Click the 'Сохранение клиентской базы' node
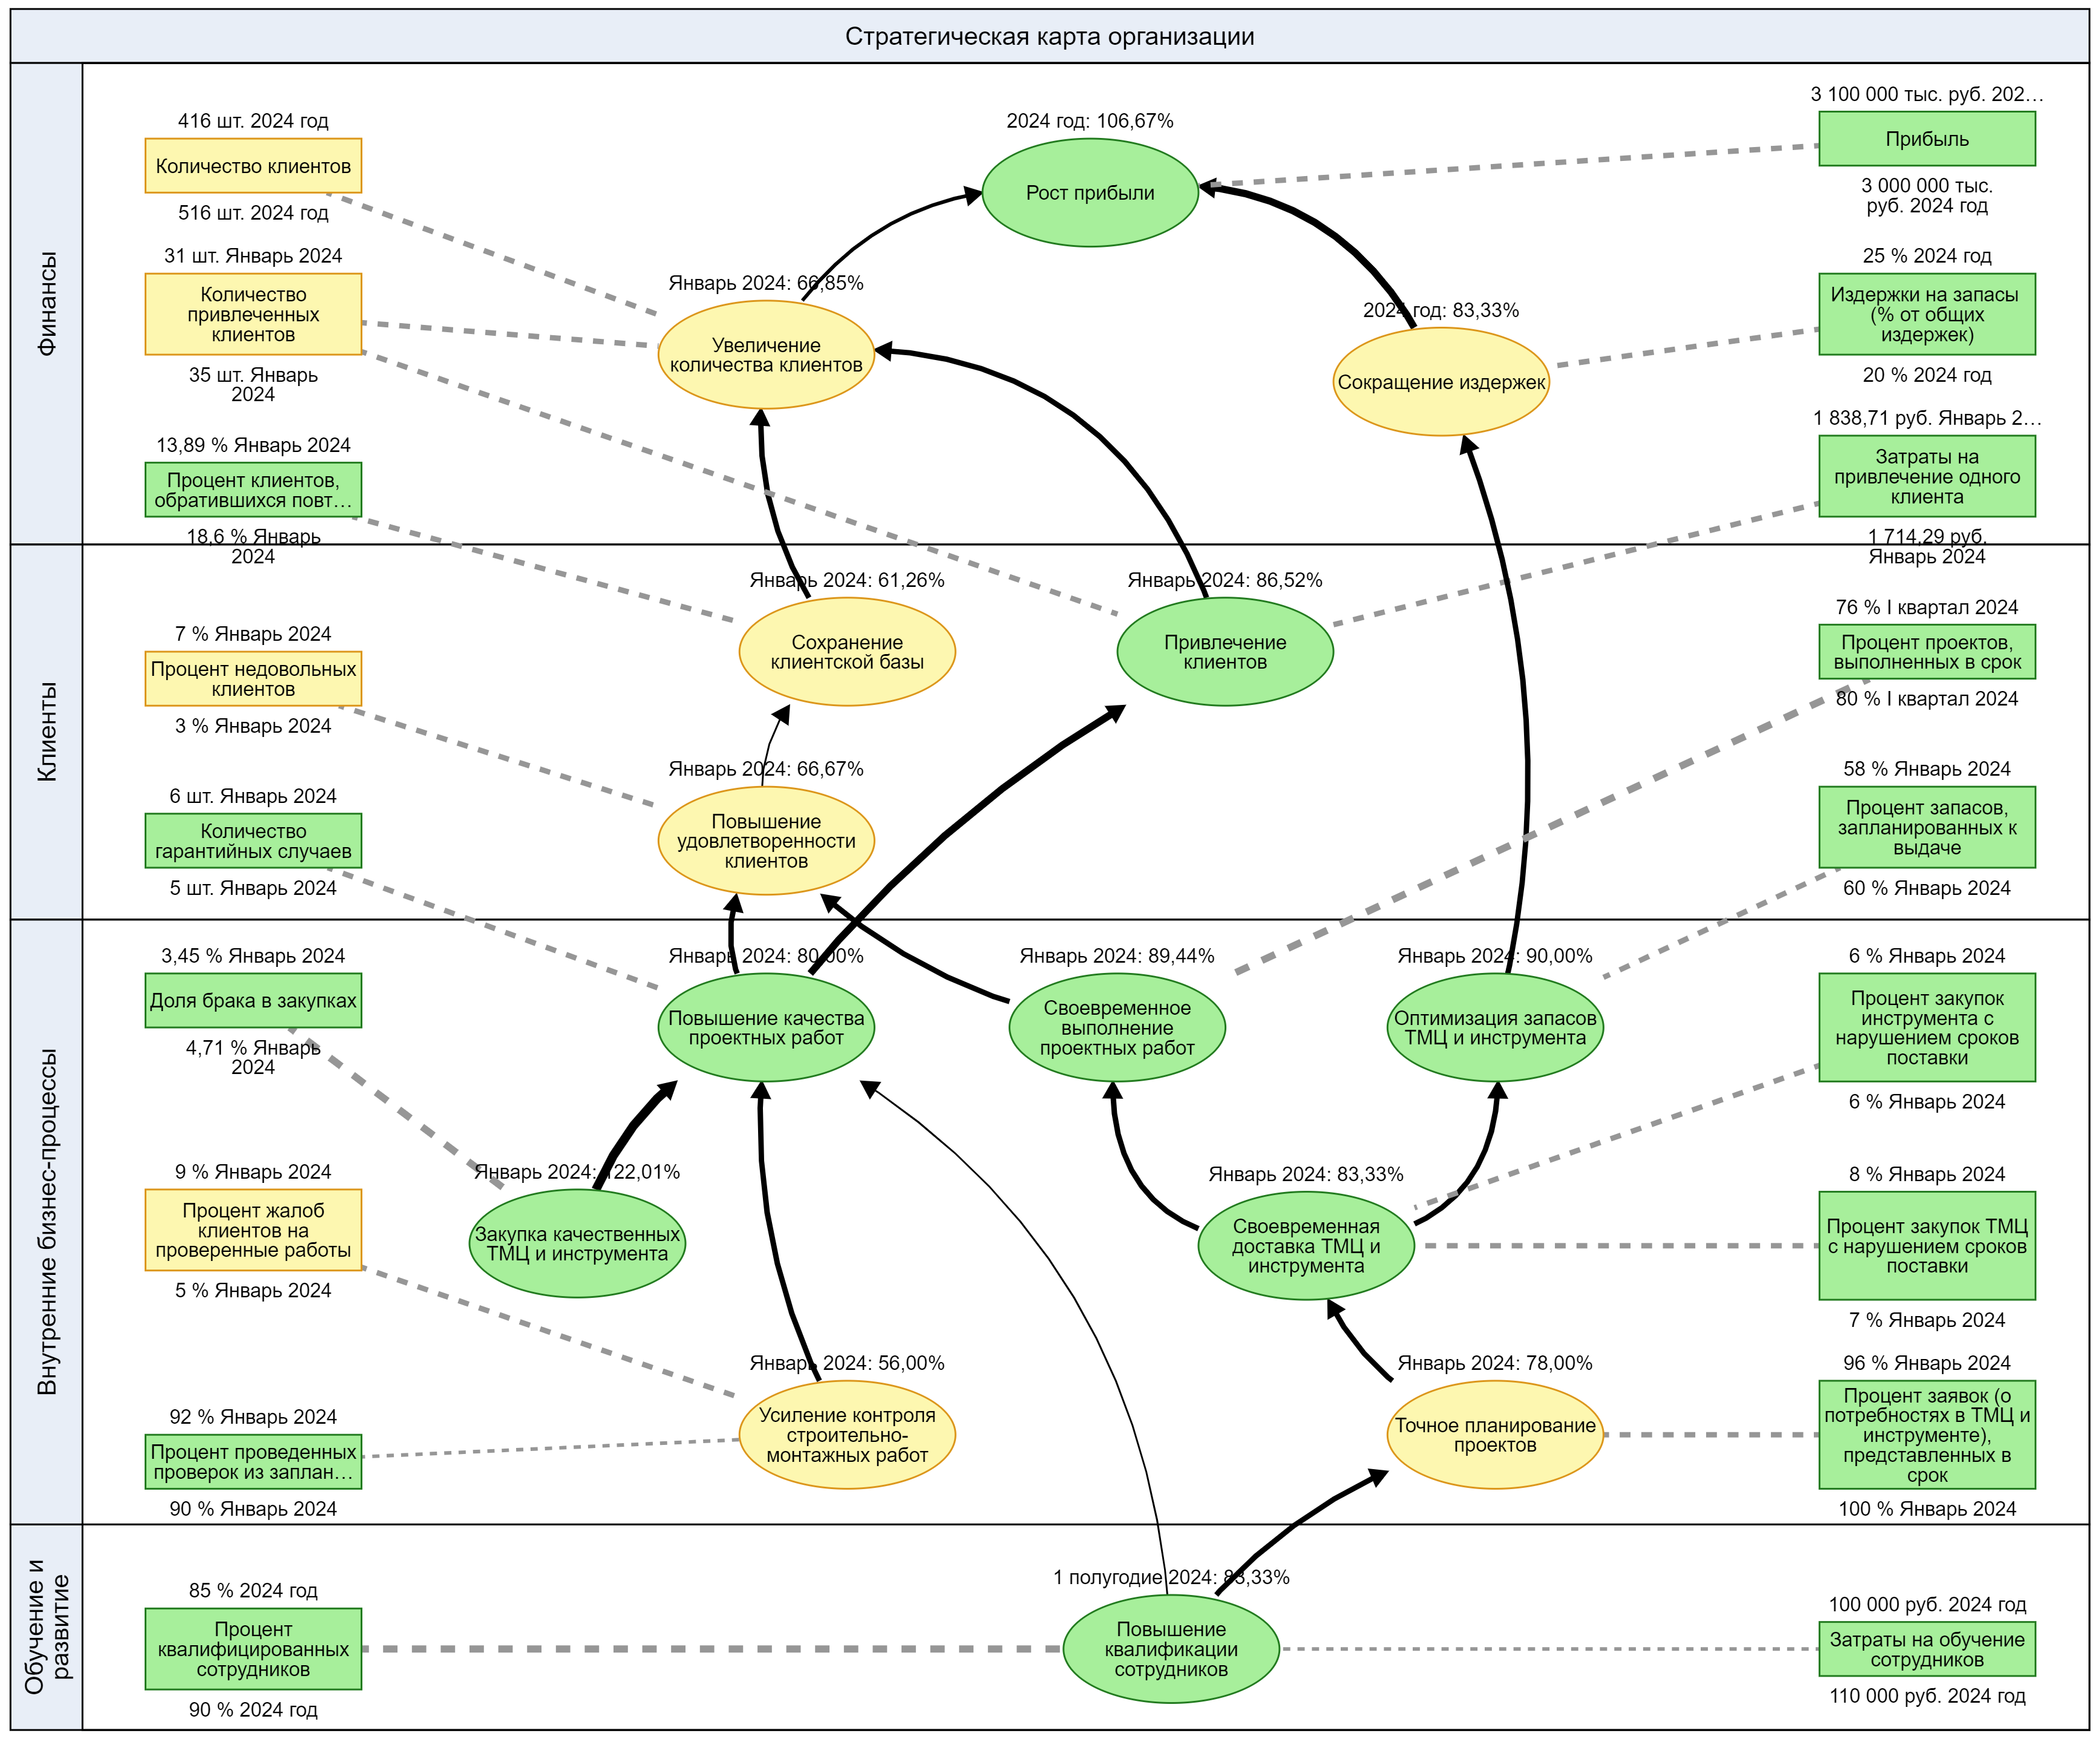 847,652
